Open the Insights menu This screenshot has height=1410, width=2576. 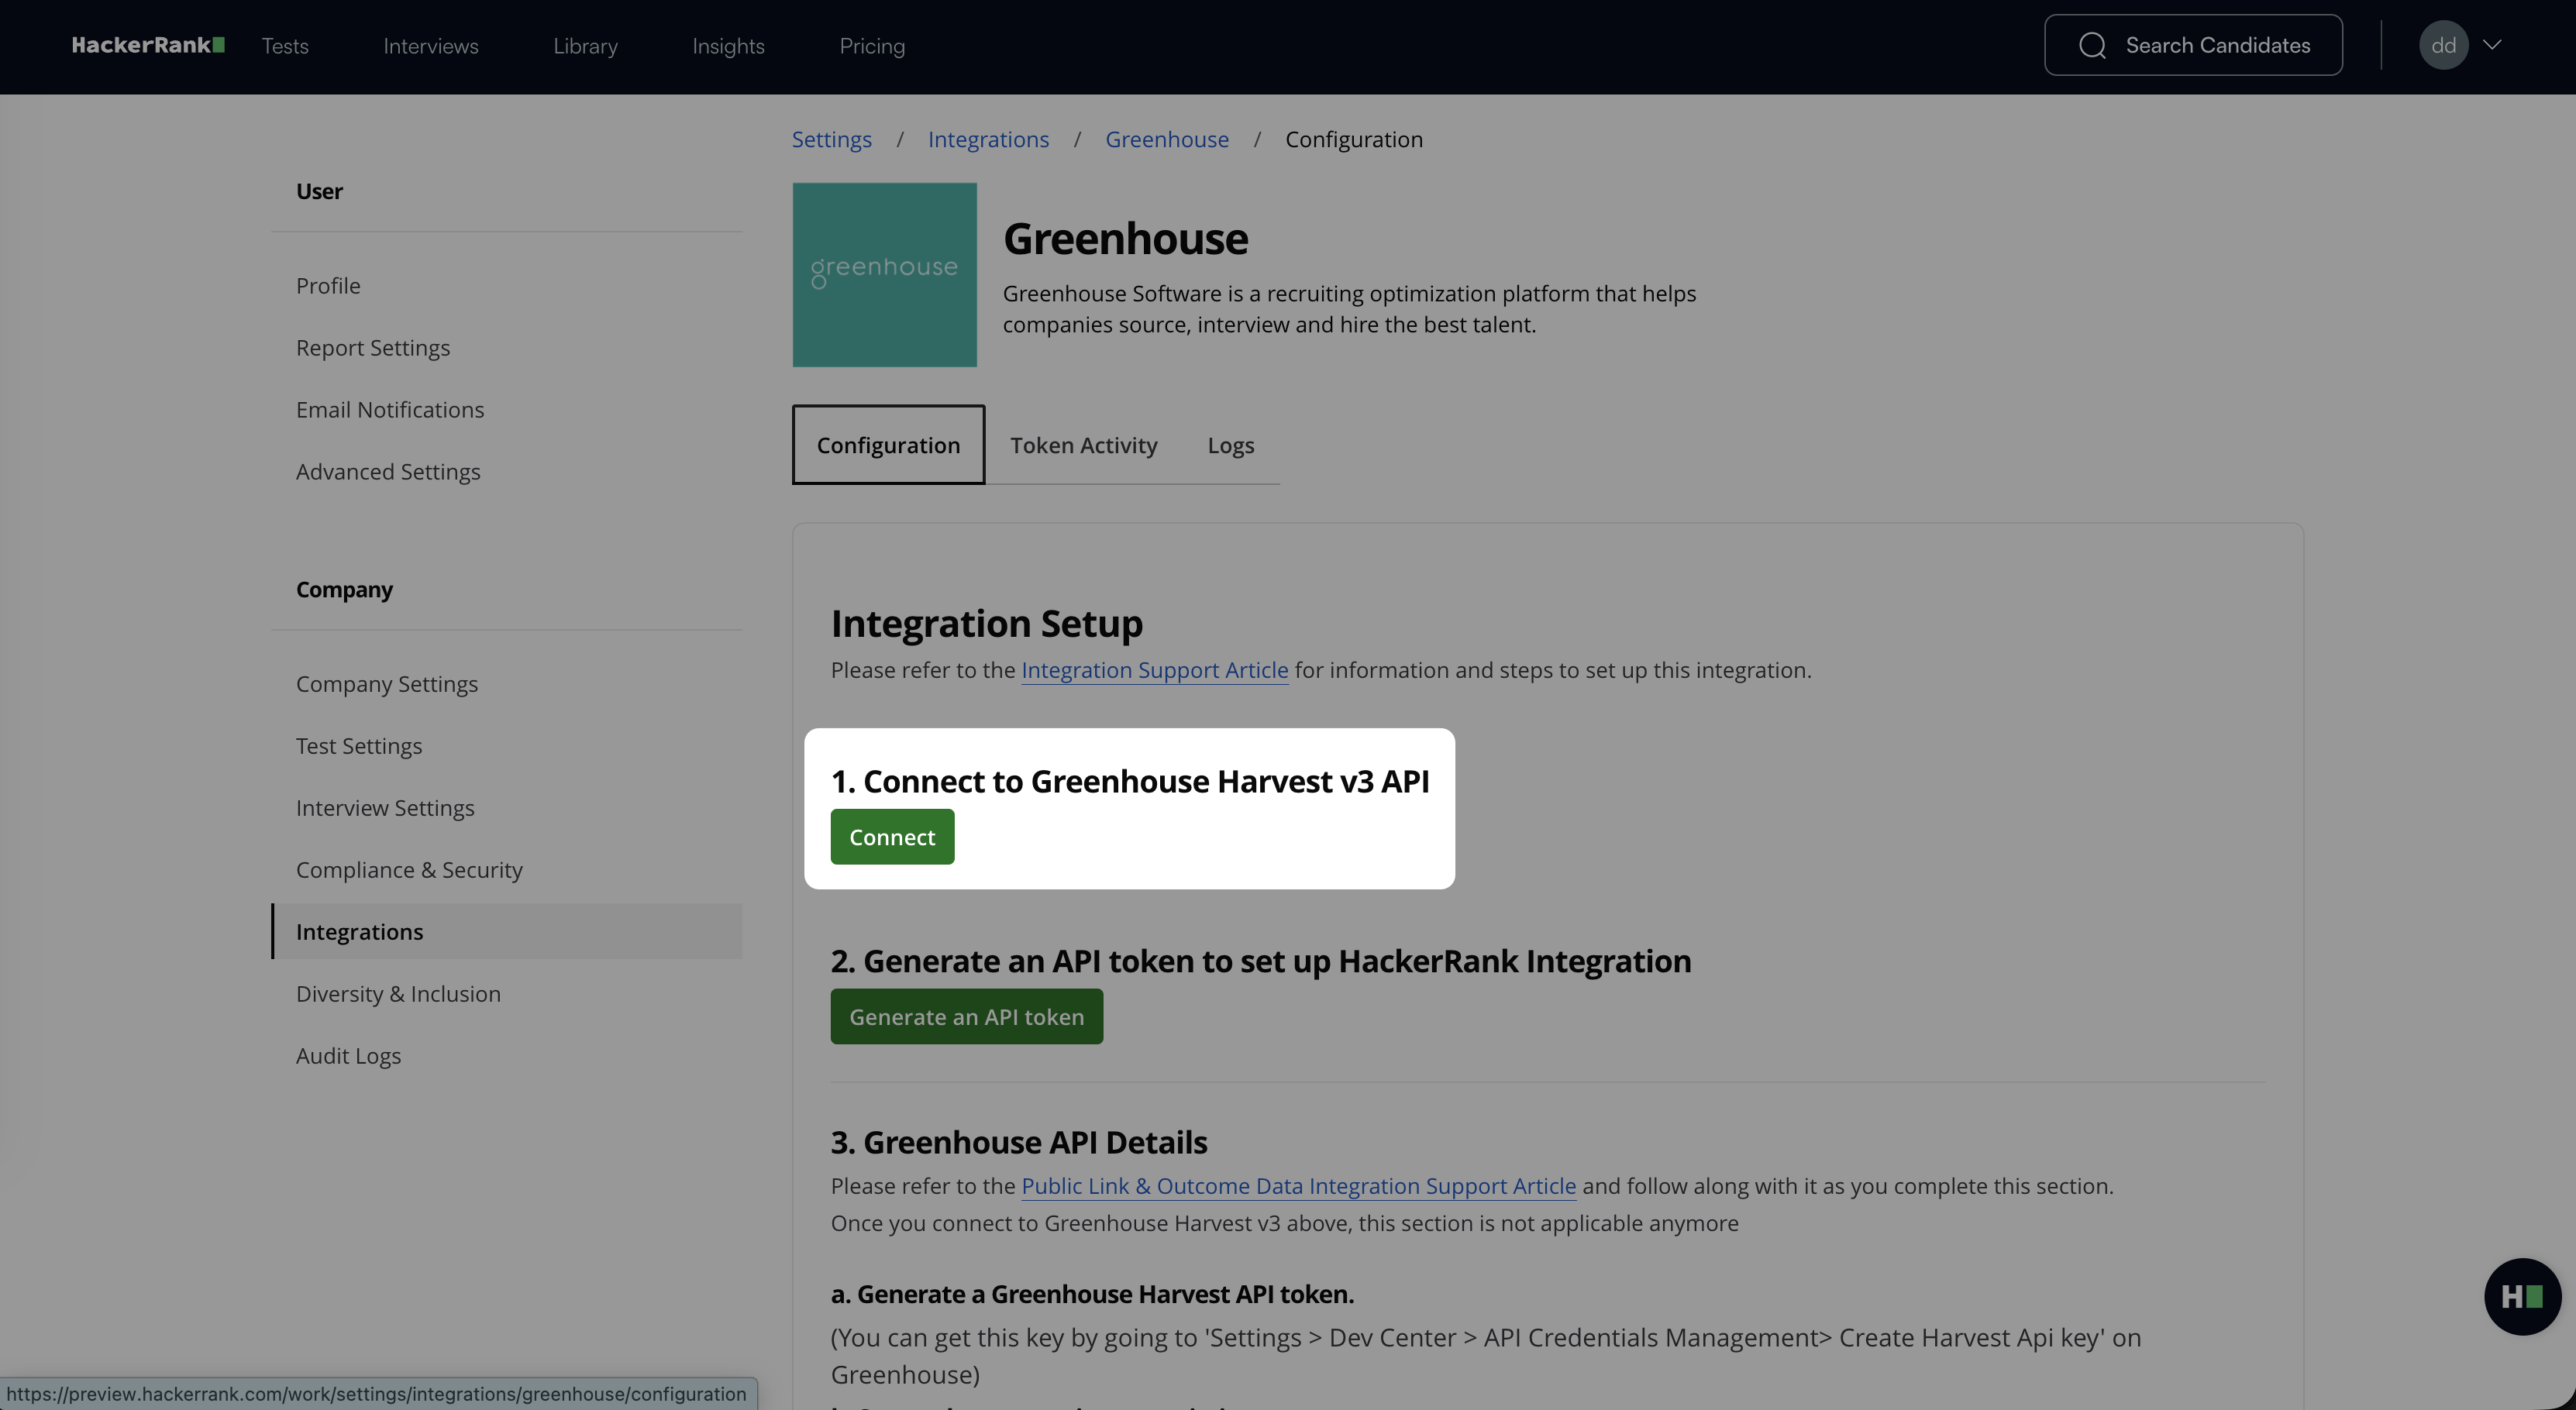click(x=728, y=46)
